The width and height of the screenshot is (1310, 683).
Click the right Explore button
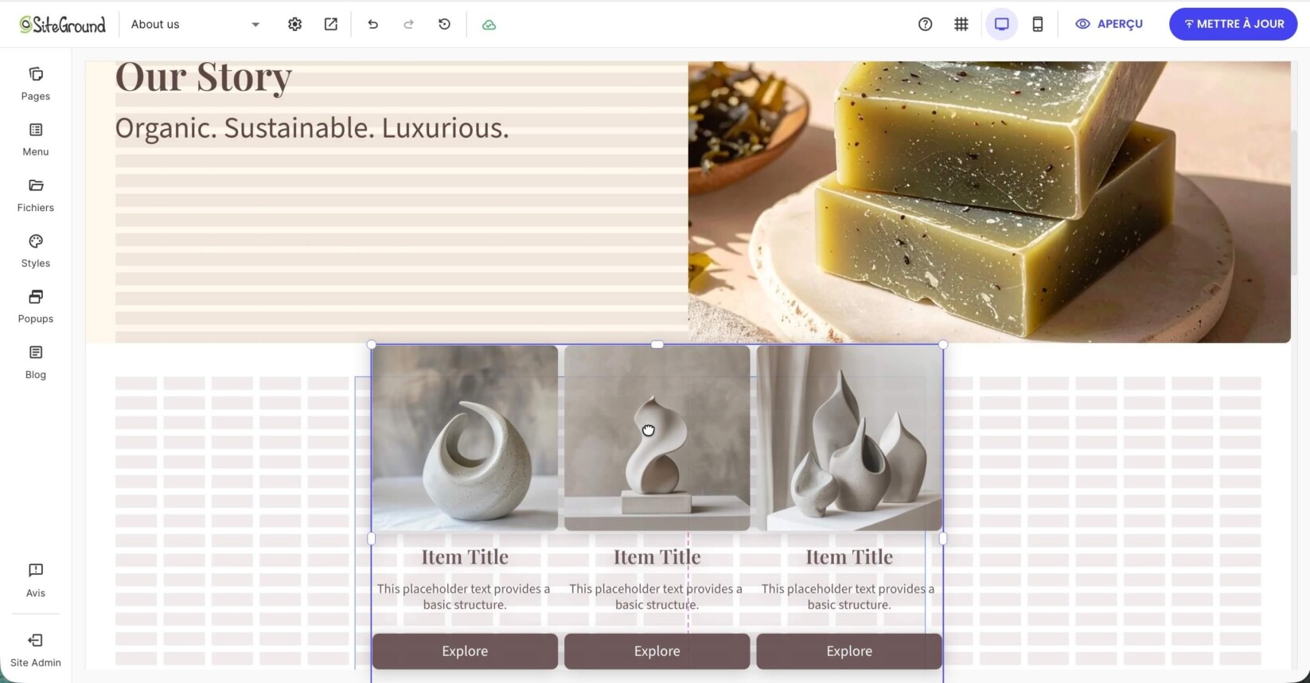(849, 651)
